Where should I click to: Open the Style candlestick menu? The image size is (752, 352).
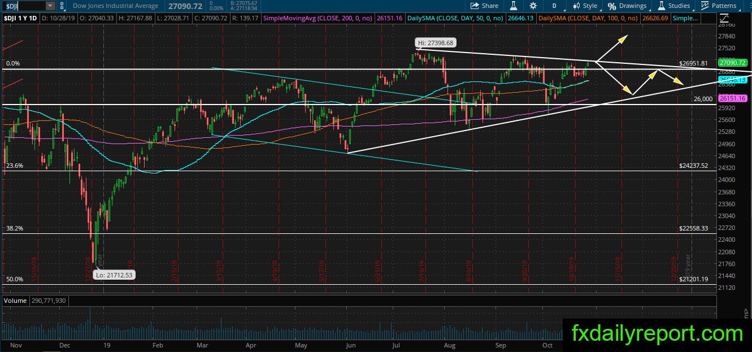[585, 6]
